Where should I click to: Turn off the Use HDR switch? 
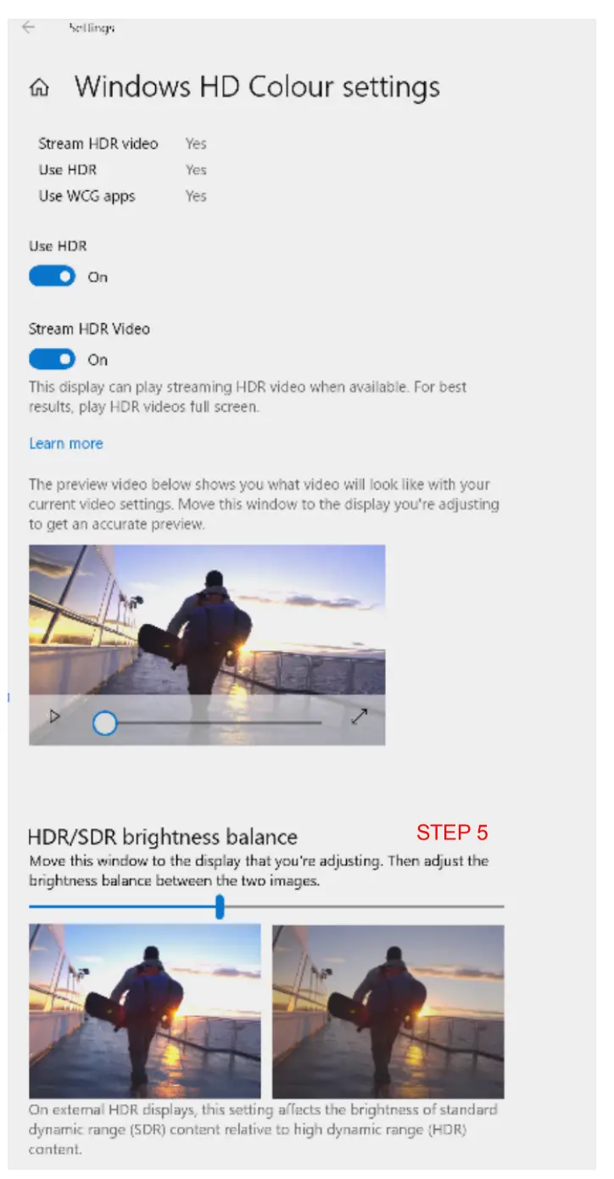52,277
